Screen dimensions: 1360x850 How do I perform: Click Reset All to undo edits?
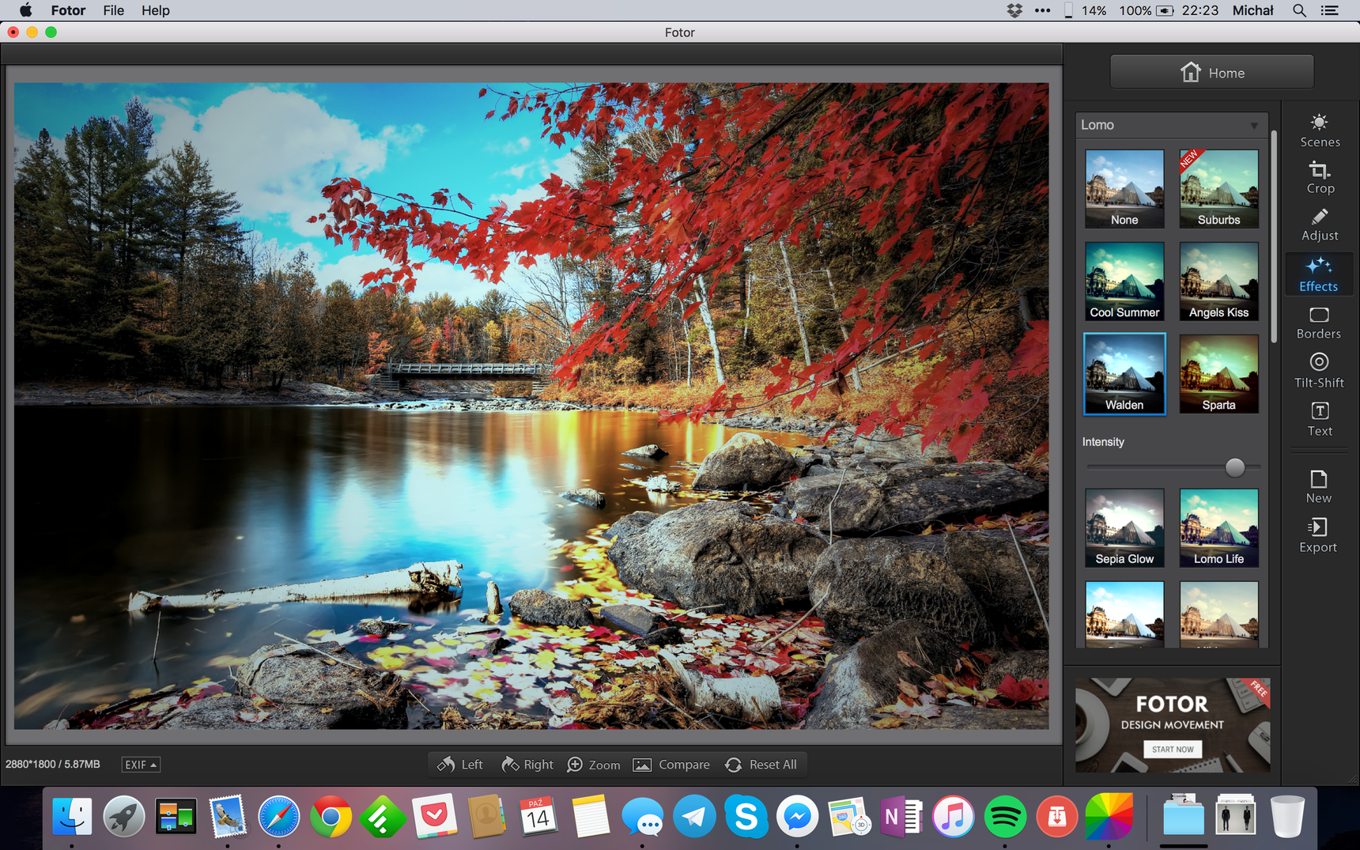(x=761, y=765)
